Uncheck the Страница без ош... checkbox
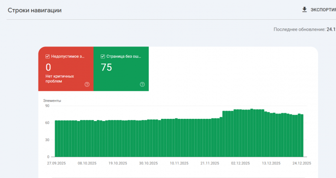 [x=103, y=57]
